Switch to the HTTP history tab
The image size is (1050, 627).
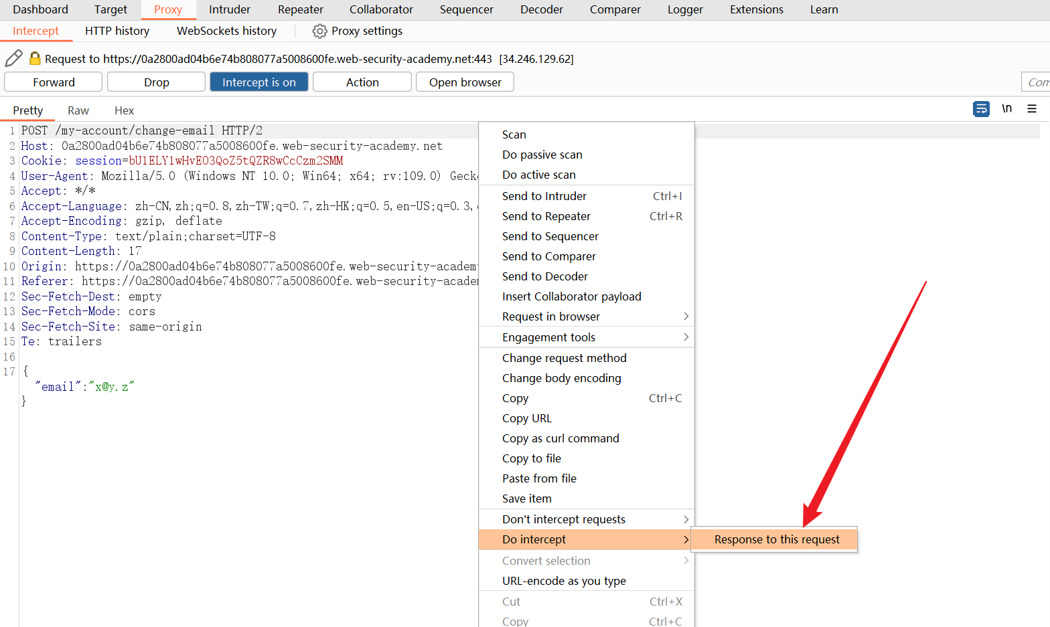point(117,31)
